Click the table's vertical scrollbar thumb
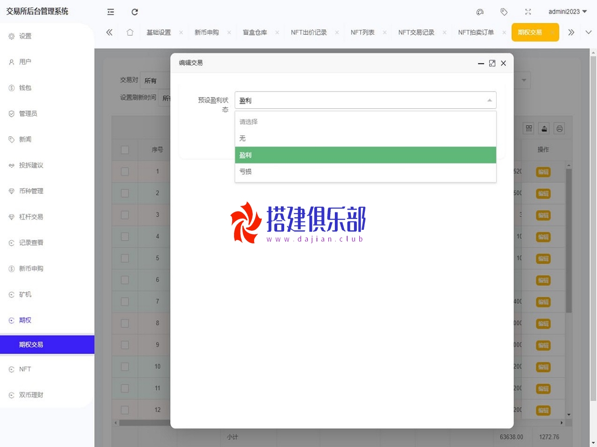Screen dimensions: 597x447 (569, 240)
